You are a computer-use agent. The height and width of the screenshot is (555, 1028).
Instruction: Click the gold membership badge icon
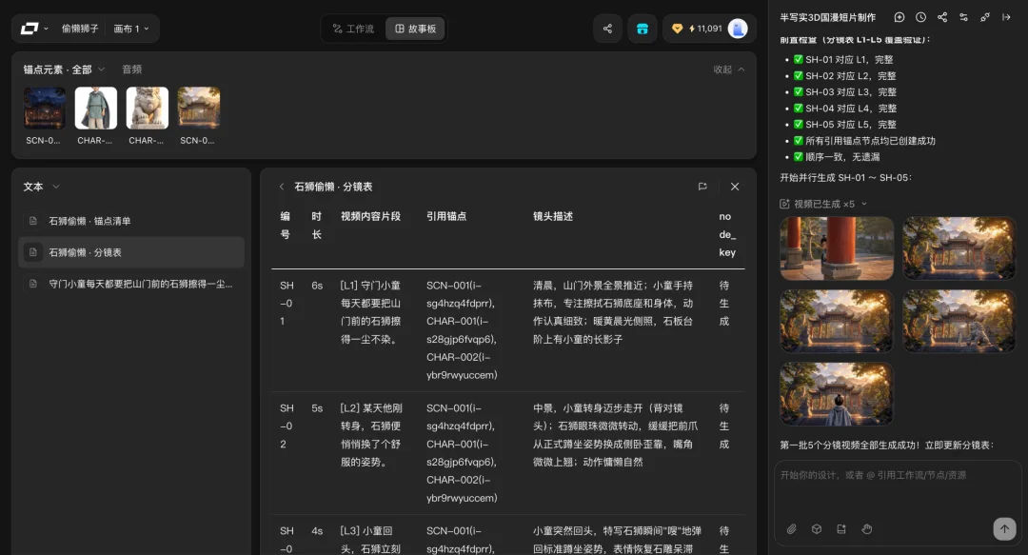tap(678, 29)
